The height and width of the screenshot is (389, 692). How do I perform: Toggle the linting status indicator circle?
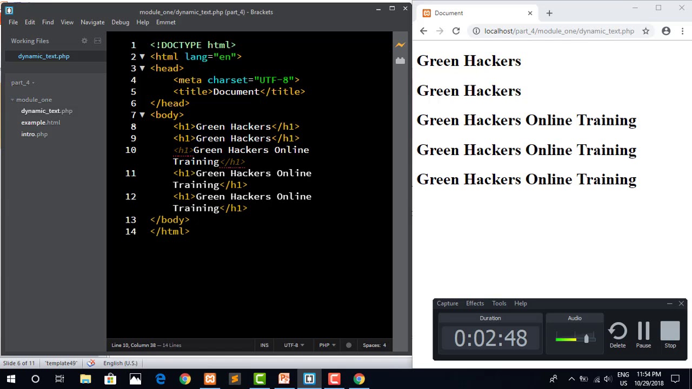point(349,345)
